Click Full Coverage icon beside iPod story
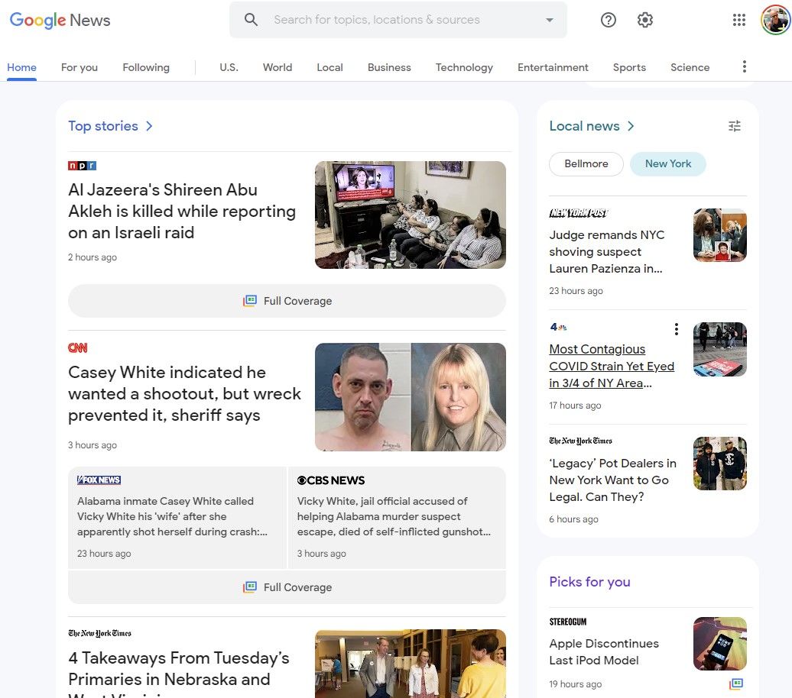The height and width of the screenshot is (698, 792). click(736, 683)
